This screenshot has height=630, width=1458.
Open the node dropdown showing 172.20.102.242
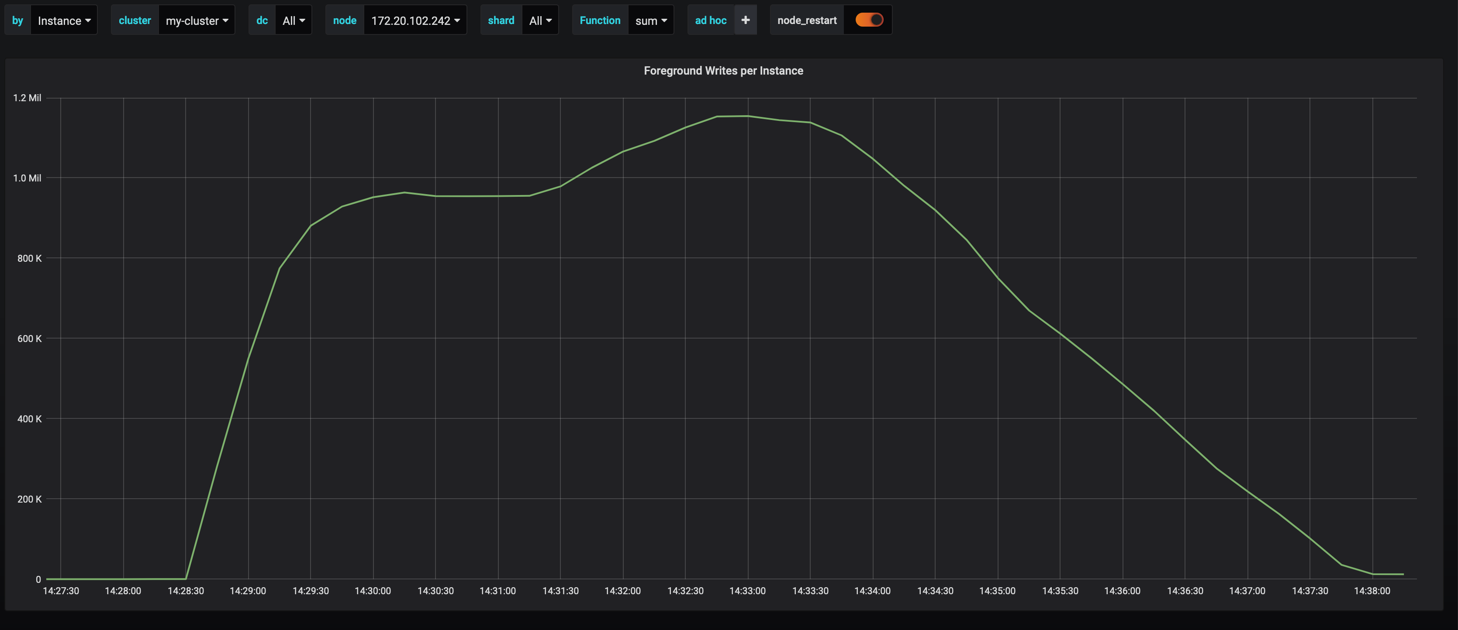[x=415, y=20]
